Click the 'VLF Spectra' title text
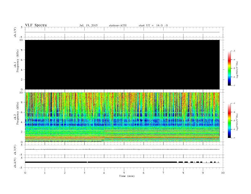The image size is (251, 194). click(x=36, y=25)
